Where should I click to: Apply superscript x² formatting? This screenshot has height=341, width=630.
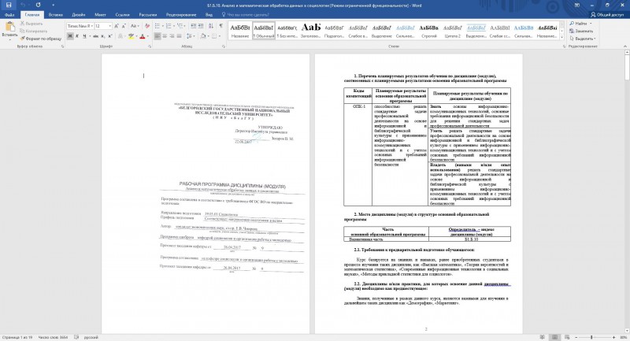[109, 36]
